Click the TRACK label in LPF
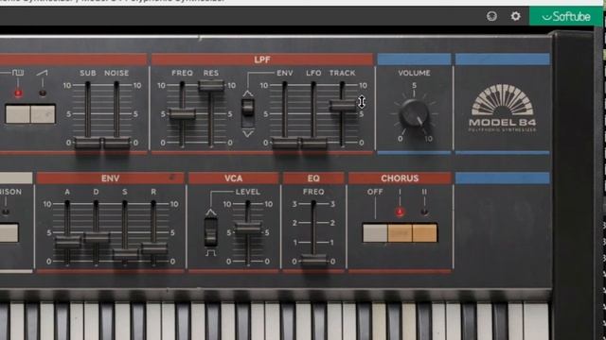Image resolution: width=606 pixels, height=340 pixels. [343, 73]
